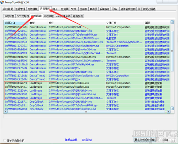Screen dimensions: 178x144
Task: Select the TAOAccelerato... path cell
Action: (76, 61)
